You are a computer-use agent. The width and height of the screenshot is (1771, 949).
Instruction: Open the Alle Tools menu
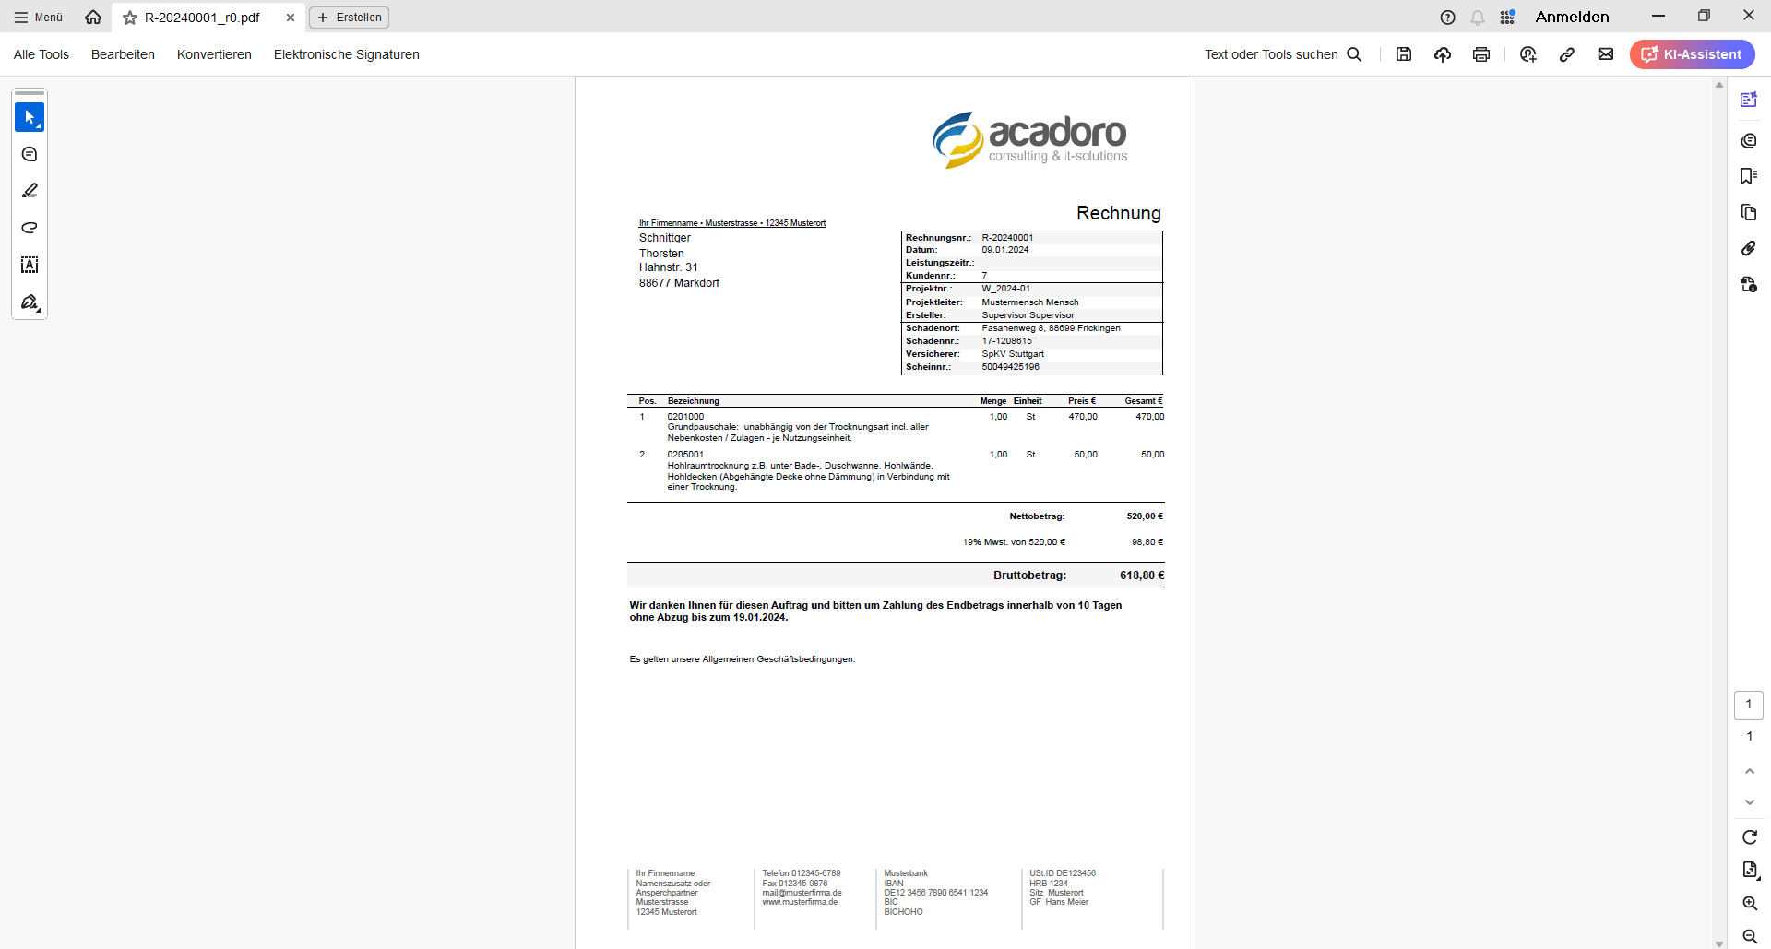(x=42, y=54)
